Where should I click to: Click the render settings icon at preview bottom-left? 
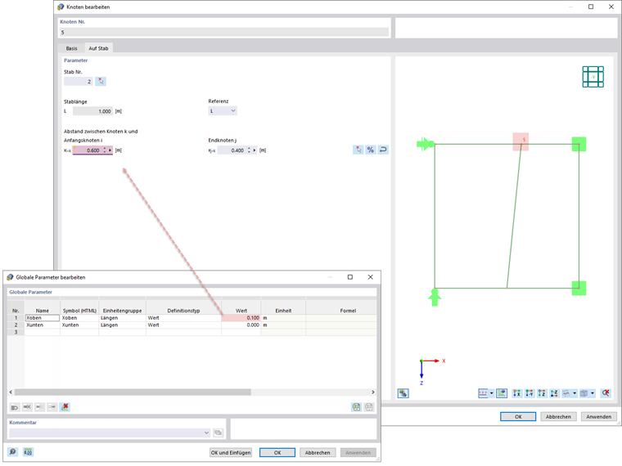403,393
